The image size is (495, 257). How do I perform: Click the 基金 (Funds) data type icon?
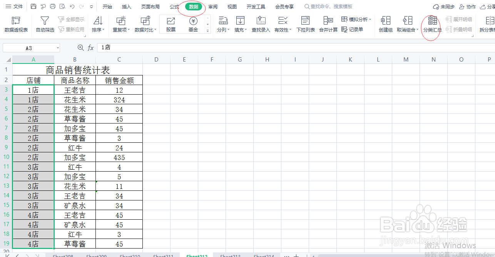(193, 25)
